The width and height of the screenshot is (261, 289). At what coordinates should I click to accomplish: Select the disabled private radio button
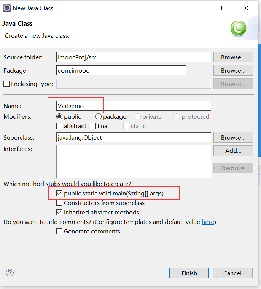pyautogui.click(x=138, y=116)
